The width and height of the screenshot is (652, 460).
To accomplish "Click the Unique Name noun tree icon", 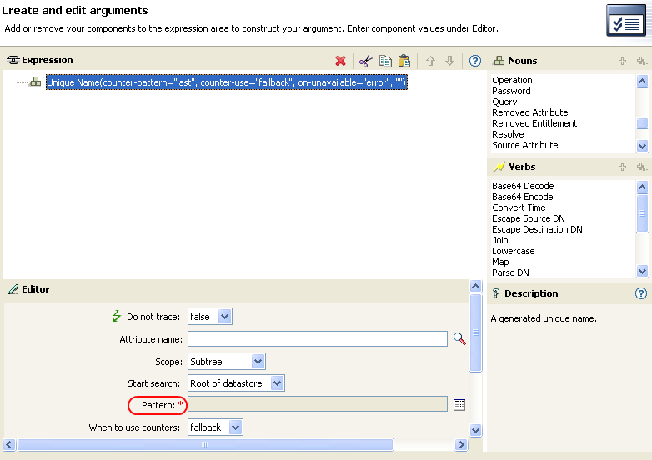I will coord(35,82).
